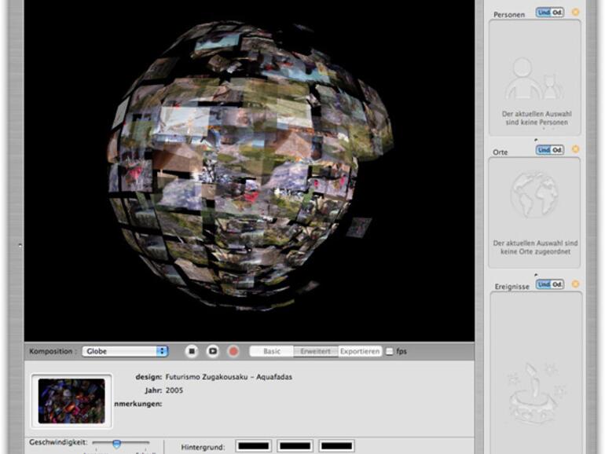Click the composition preview thumbnail

click(71, 401)
